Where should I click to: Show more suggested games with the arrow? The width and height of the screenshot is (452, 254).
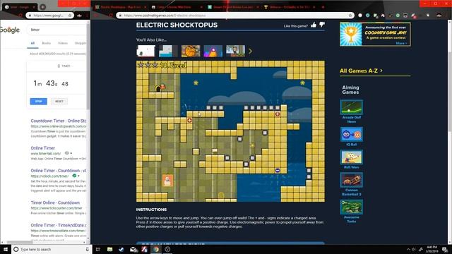[251, 51]
